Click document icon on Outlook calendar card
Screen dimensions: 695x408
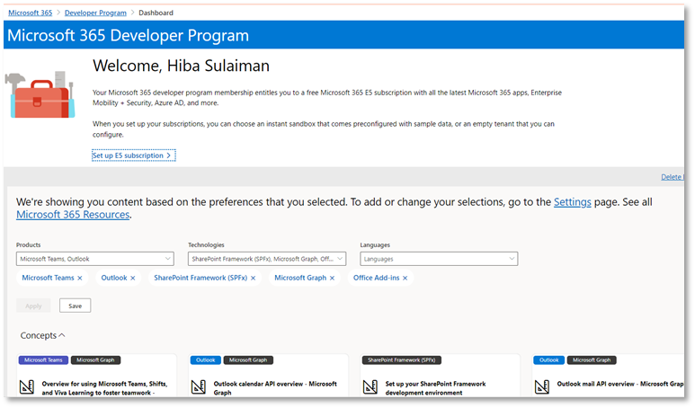198,387
